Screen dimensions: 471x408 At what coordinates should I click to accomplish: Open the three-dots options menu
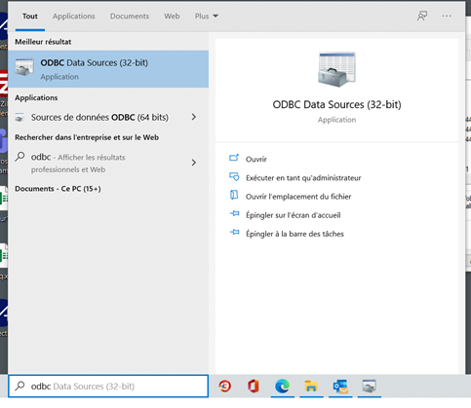click(x=447, y=16)
